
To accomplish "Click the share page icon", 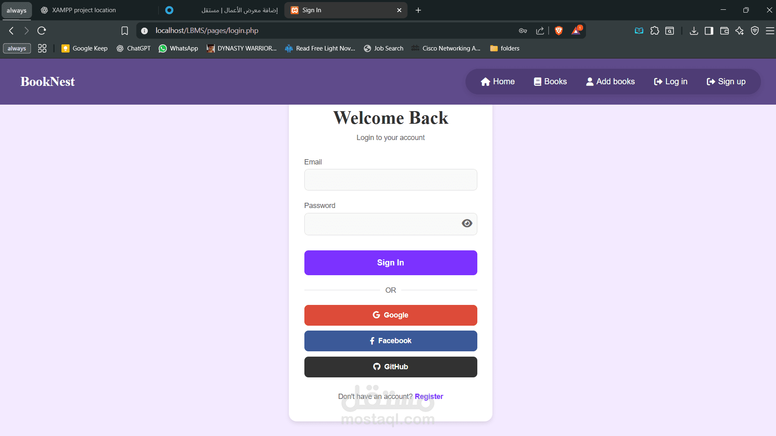I will tap(540, 31).
